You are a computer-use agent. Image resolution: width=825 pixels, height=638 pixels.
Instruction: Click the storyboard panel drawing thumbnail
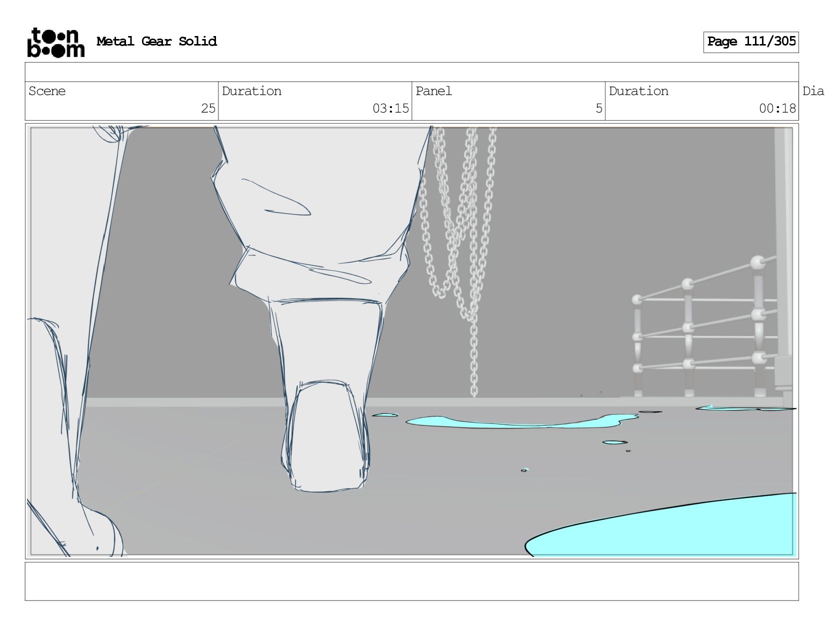[411, 341]
